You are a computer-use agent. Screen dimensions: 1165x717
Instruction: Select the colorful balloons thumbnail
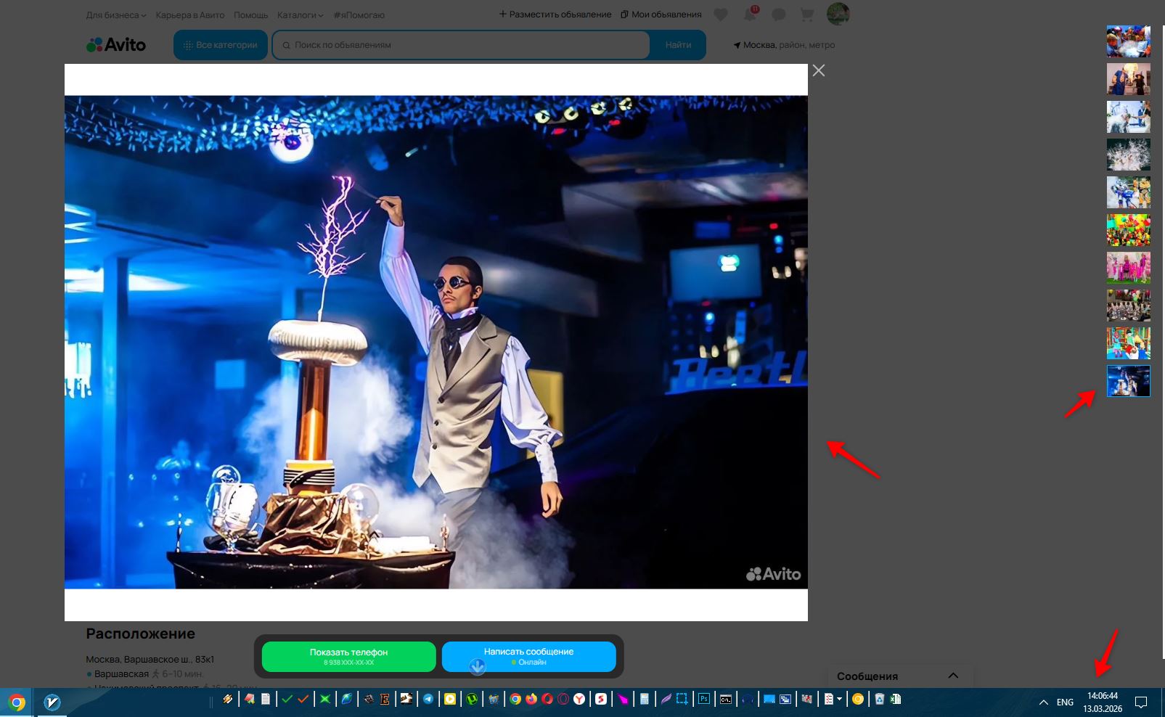point(1128,230)
